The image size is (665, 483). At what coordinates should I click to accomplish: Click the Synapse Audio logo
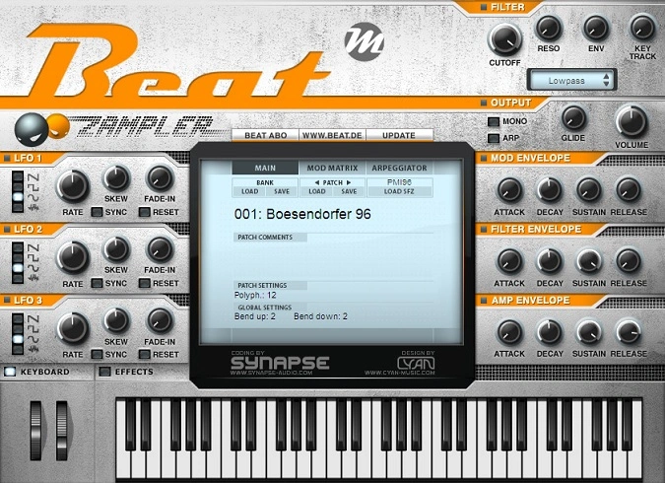[280, 364]
